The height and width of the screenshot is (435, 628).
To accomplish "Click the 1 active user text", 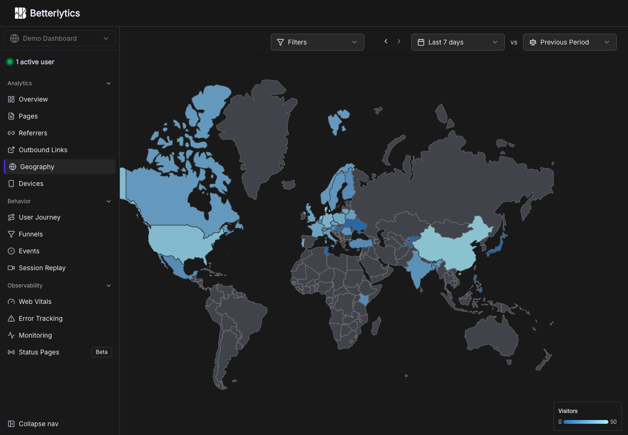I will tap(35, 62).
